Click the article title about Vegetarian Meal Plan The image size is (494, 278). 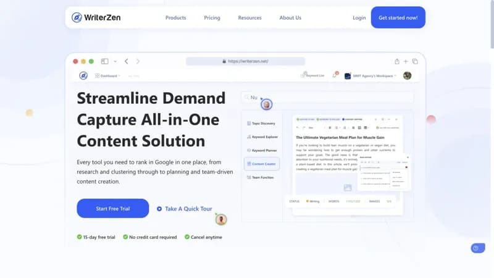coord(340,137)
